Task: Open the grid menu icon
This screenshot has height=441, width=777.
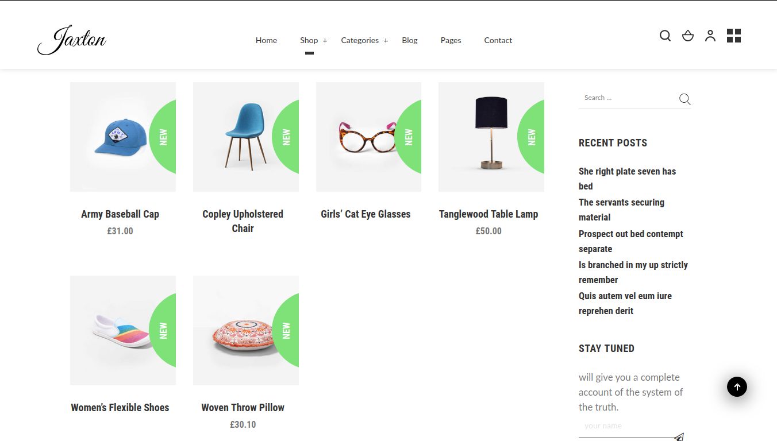Action: (x=734, y=36)
